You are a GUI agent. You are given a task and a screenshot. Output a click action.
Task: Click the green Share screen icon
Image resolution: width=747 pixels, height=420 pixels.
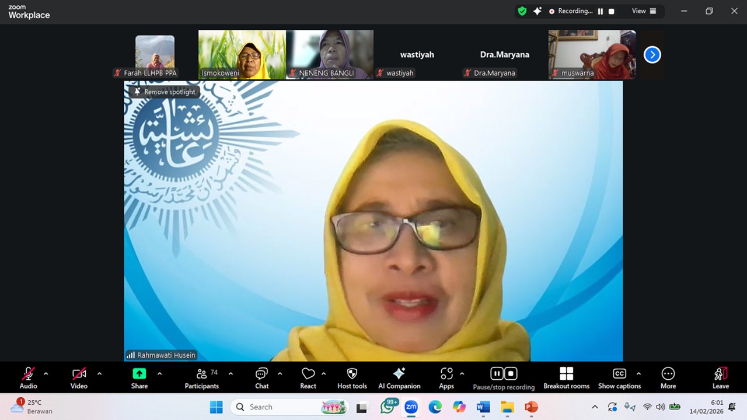point(139,374)
